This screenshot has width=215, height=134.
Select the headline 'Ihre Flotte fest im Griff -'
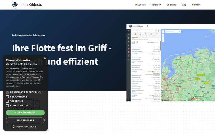(62, 48)
